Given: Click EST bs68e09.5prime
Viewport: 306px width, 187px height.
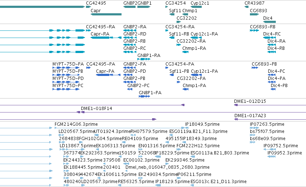Looking at the screenshot, I should (x=268, y=139).
